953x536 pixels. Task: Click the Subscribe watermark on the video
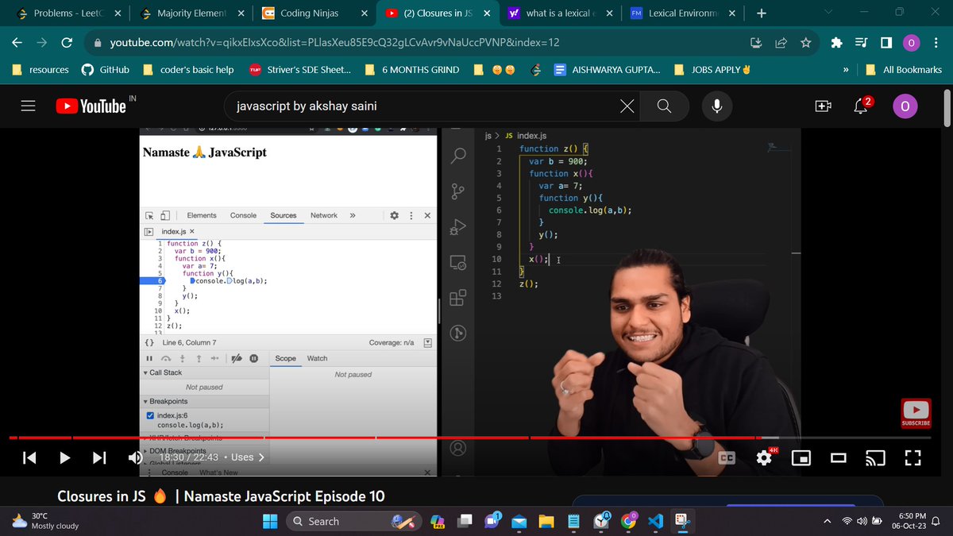pyautogui.click(x=916, y=414)
